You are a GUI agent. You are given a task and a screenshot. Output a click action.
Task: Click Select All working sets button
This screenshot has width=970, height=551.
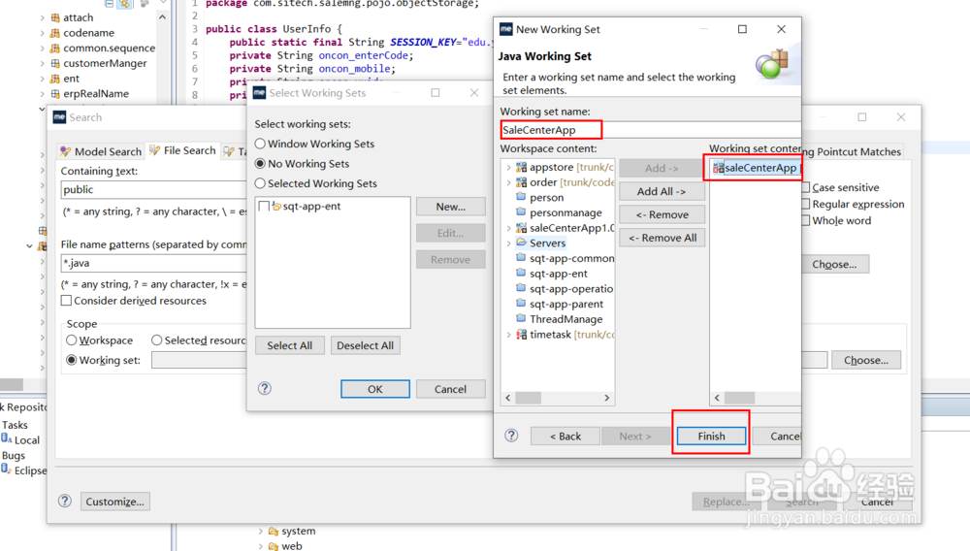(x=289, y=345)
